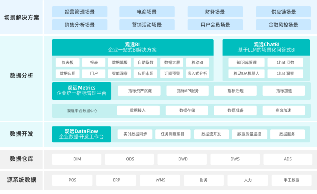The height and width of the screenshot is (194, 317).
Task: Choose the 任务调度编排 tile
Action: 173,134
